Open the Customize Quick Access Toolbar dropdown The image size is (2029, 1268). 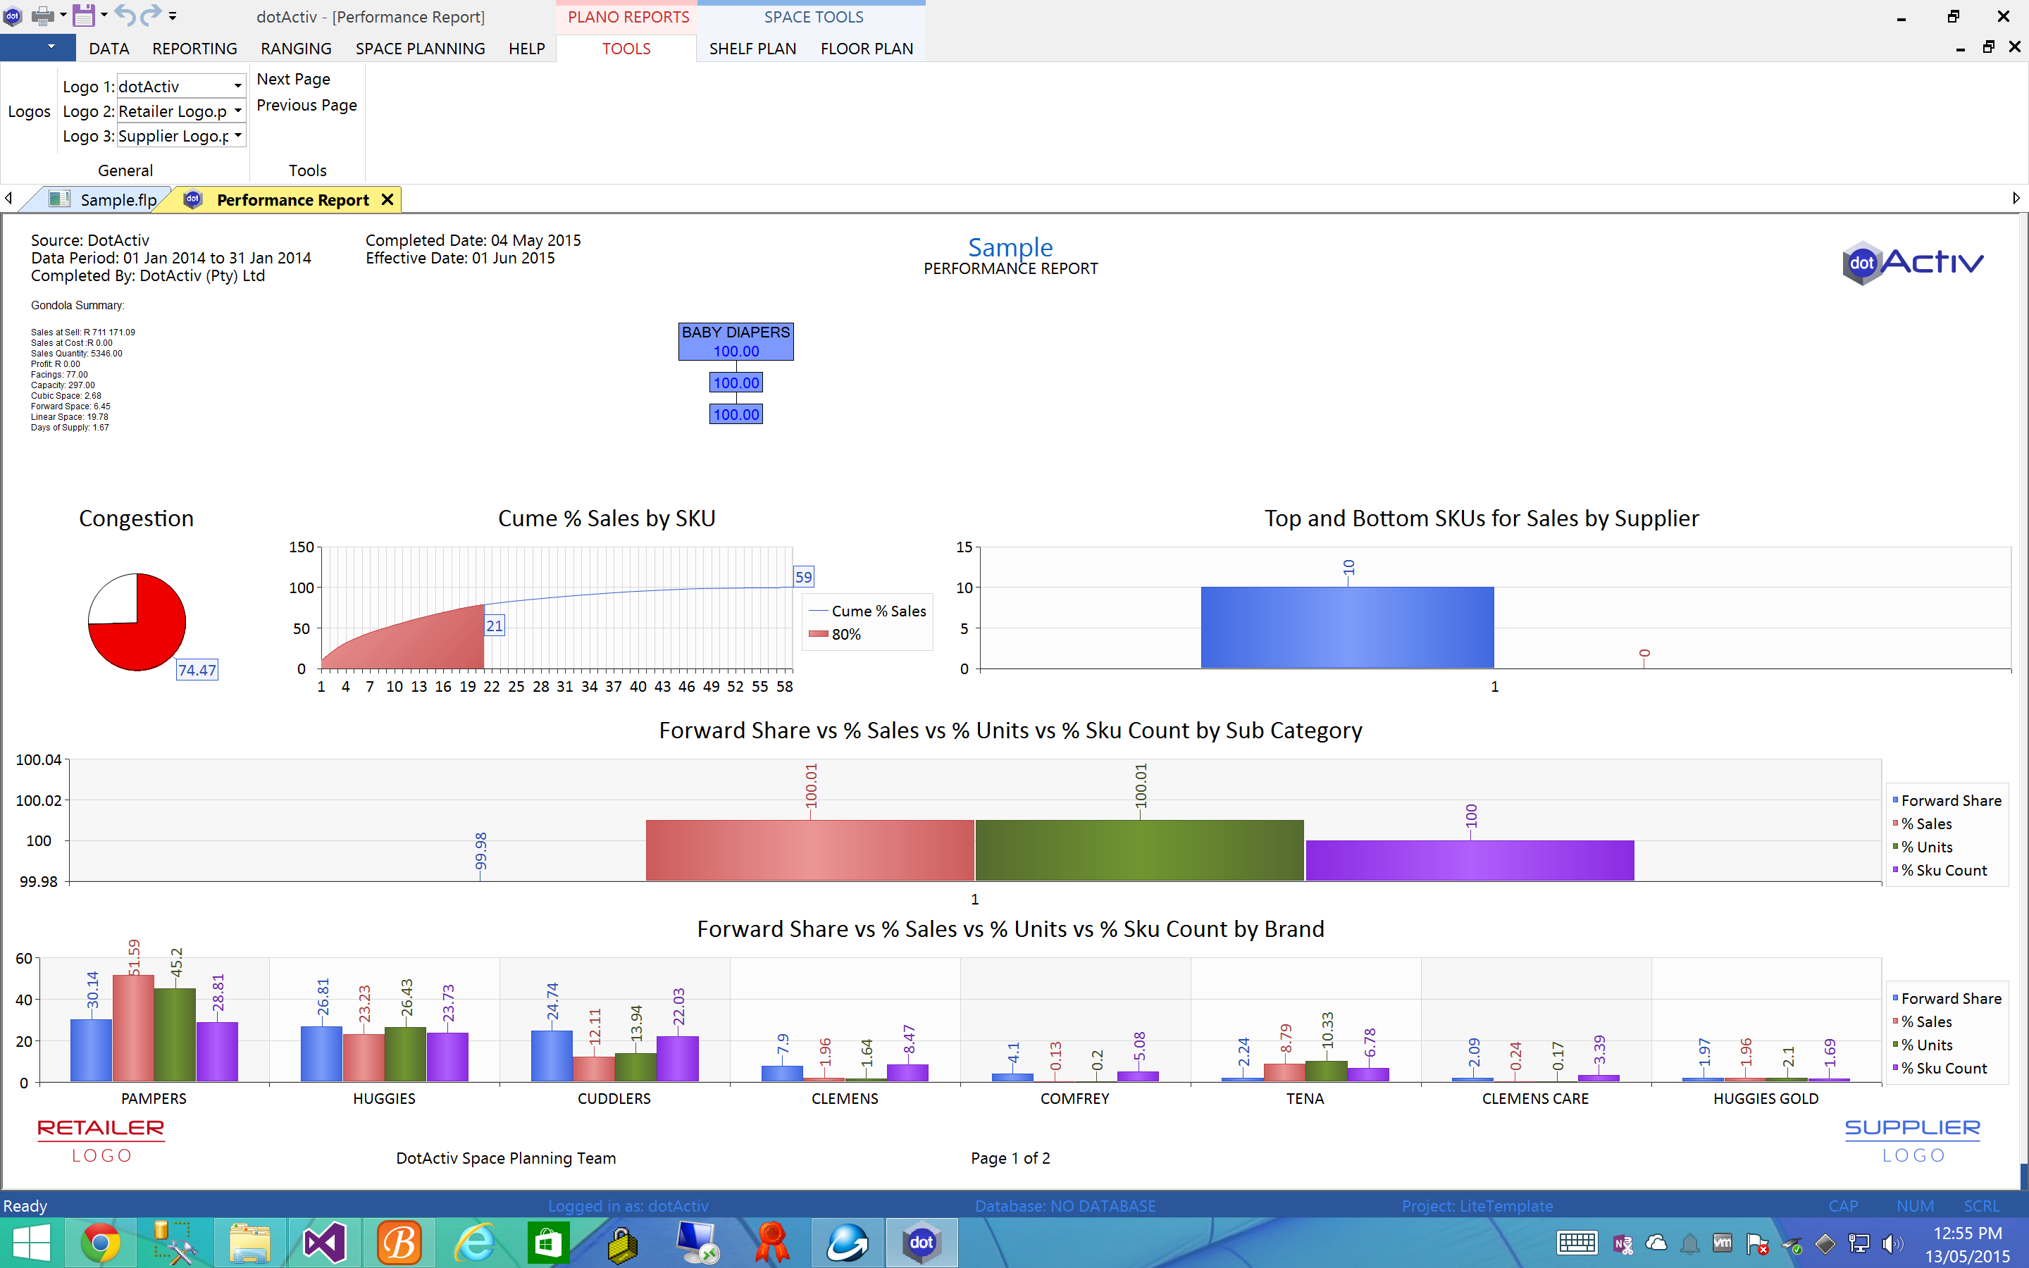[x=173, y=15]
